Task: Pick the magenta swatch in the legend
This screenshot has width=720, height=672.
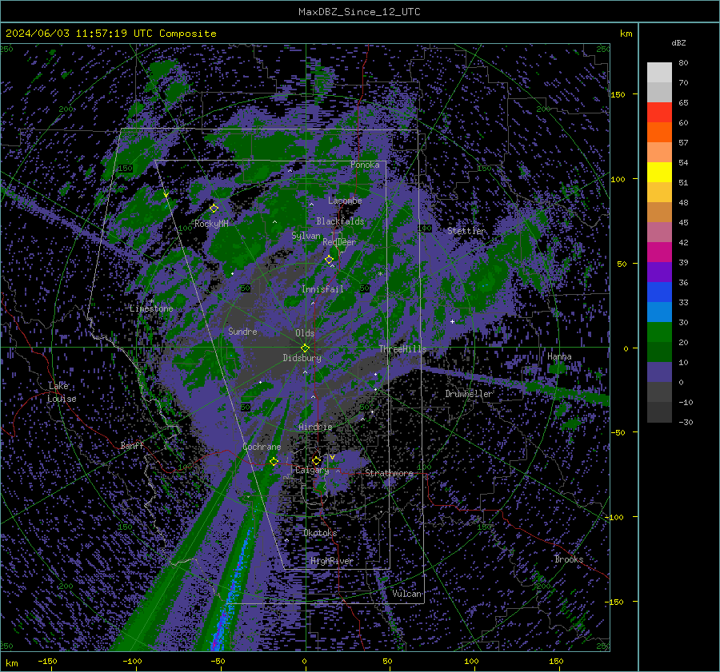Action: coord(659,252)
